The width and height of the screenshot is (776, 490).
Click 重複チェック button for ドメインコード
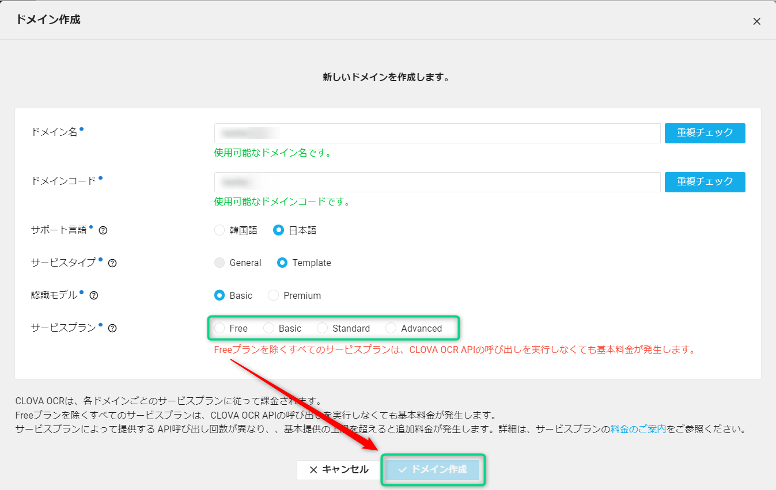click(705, 182)
